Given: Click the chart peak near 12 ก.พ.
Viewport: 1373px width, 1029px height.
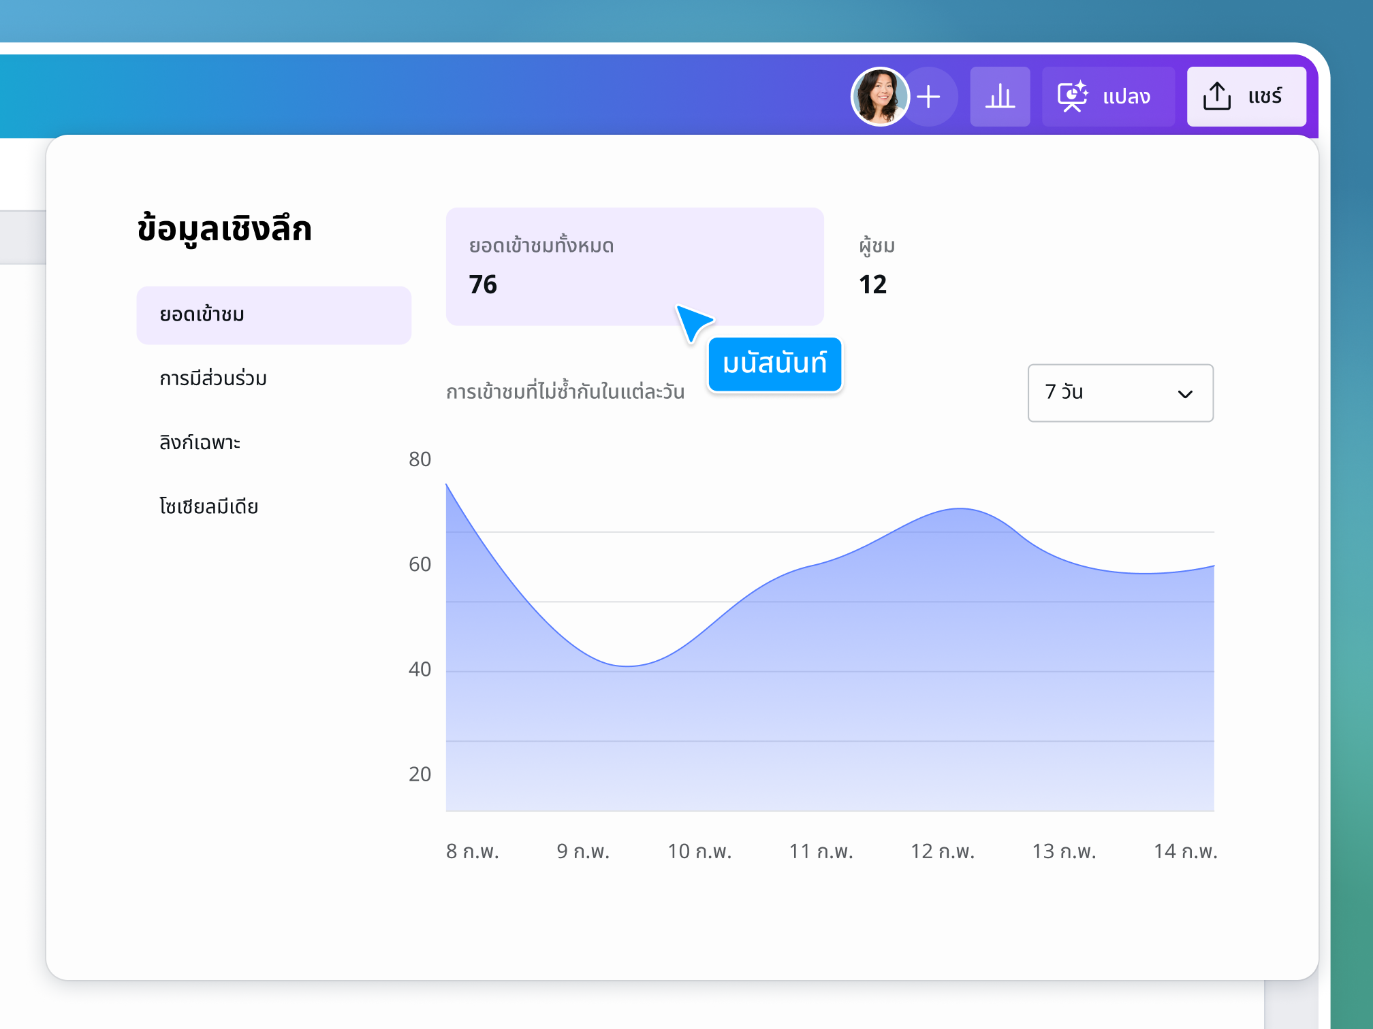Looking at the screenshot, I should (960, 509).
